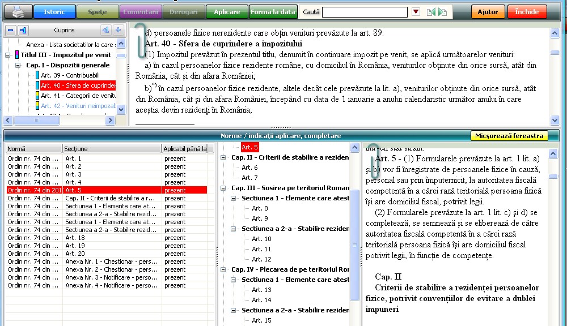Select Art. 39 - Contribuabili in Cuprins
This screenshot has height=326, width=567.
coord(70,75)
